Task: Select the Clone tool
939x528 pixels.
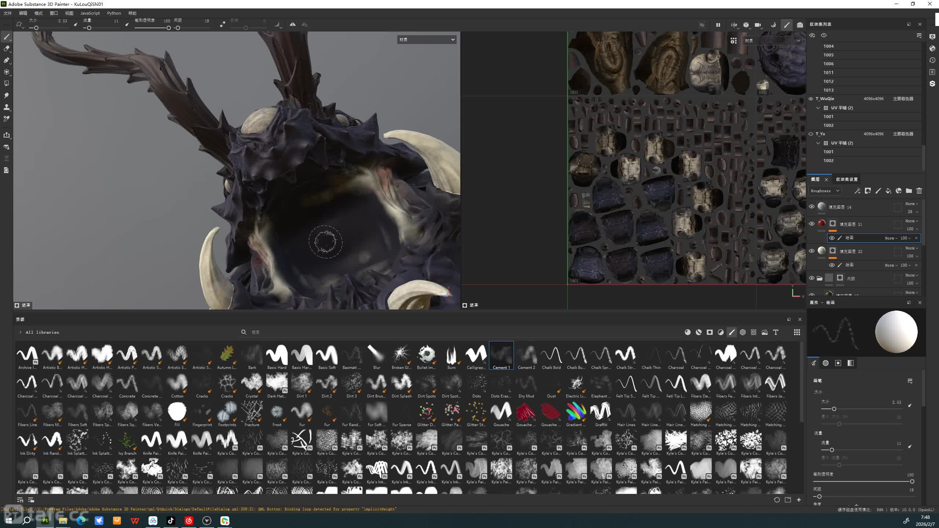Action: point(7,107)
